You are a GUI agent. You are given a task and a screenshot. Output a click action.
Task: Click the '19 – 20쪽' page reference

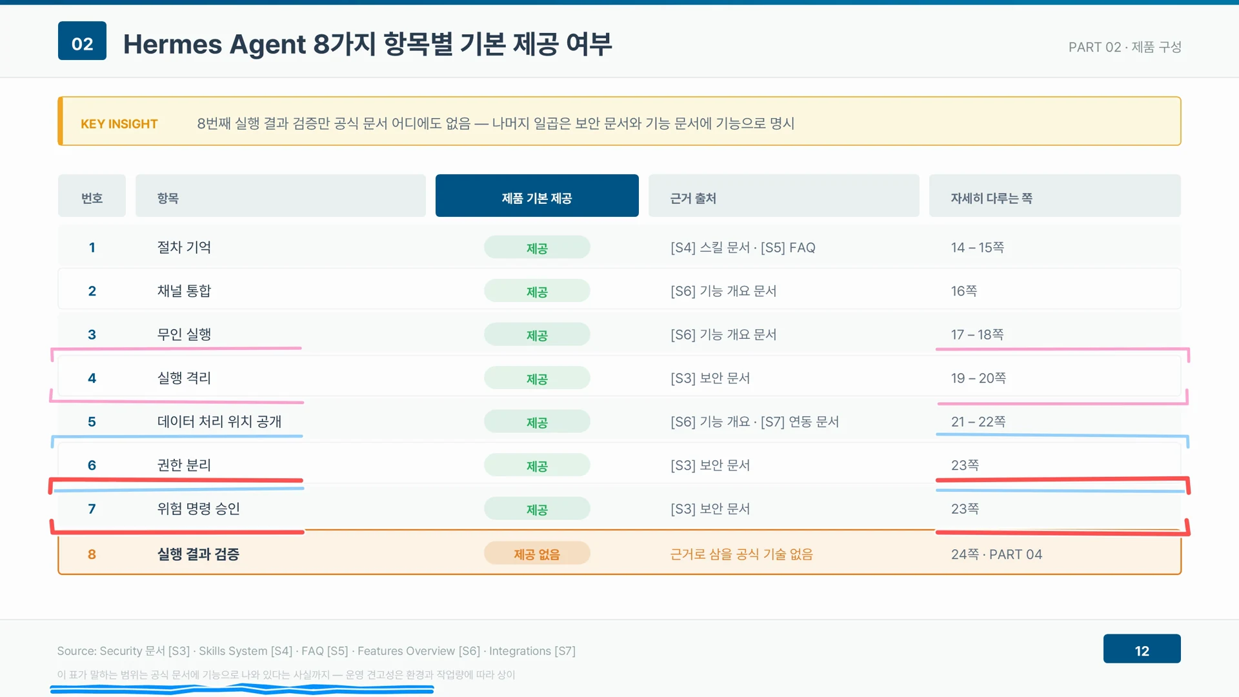coord(978,378)
